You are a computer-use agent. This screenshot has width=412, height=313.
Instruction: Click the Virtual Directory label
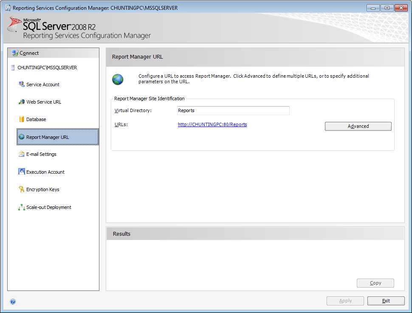(133, 111)
